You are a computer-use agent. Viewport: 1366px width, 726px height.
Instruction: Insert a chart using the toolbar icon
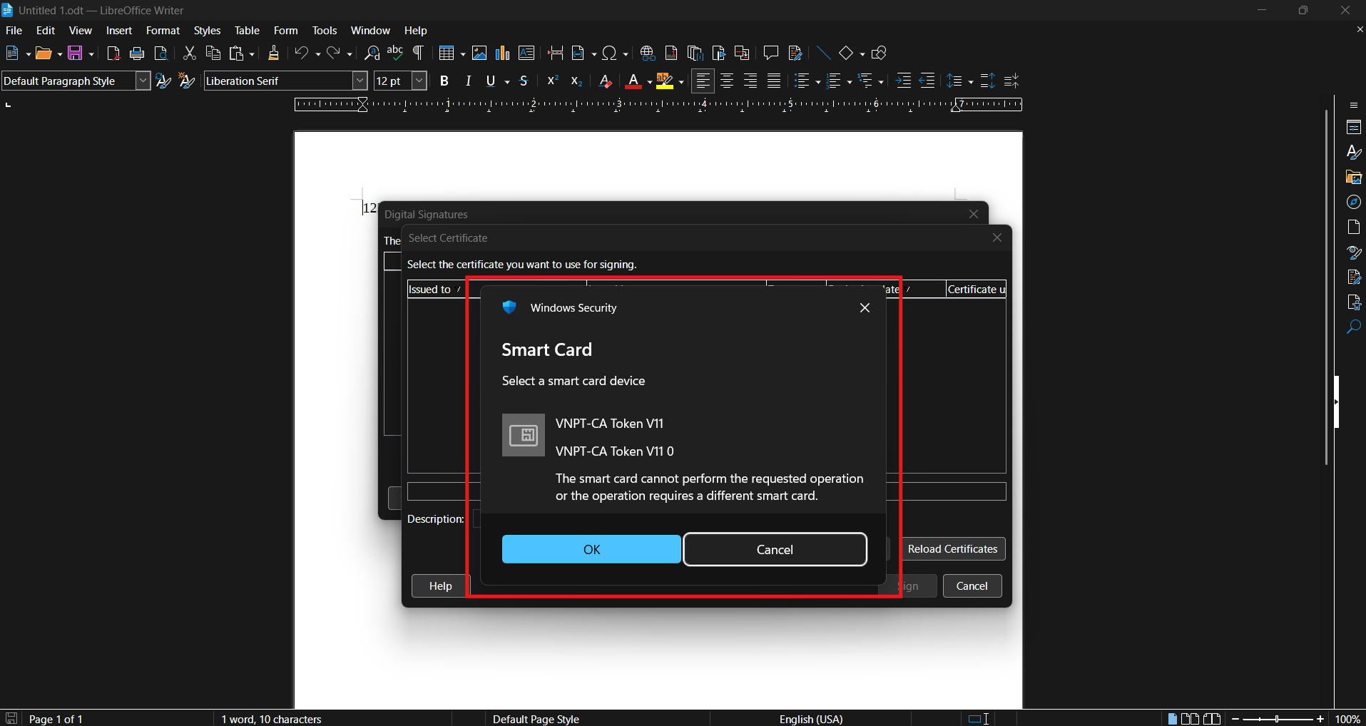pos(503,53)
